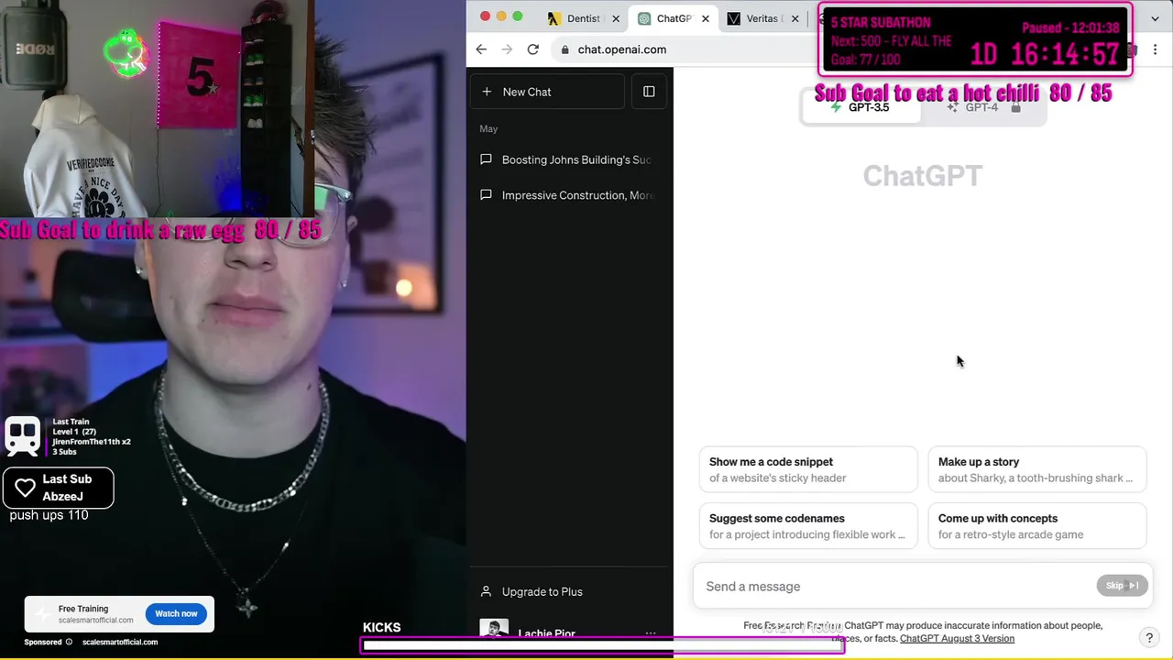
Task: Click the 5 STAR SUBATHON timer overlay
Action: (x=975, y=39)
